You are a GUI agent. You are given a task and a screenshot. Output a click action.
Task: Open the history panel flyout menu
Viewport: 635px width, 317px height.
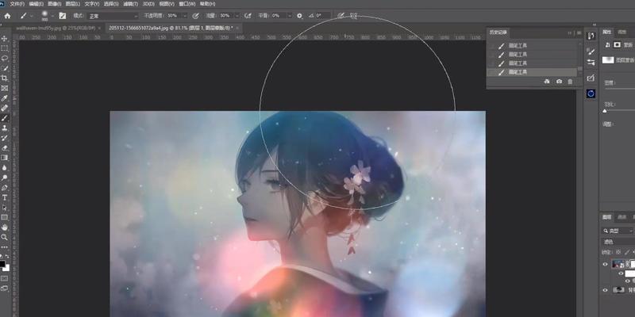[579, 32]
